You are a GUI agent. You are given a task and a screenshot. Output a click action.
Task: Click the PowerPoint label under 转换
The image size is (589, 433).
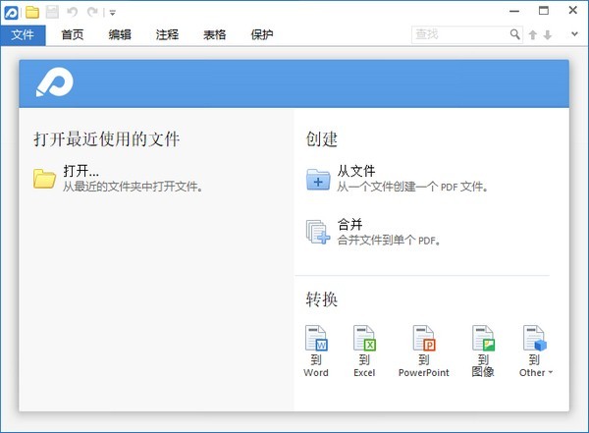tap(424, 372)
